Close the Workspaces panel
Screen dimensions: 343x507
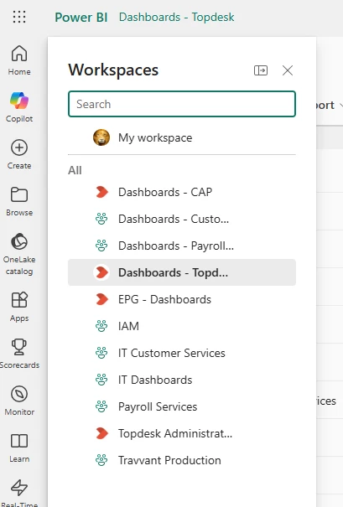click(288, 70)
